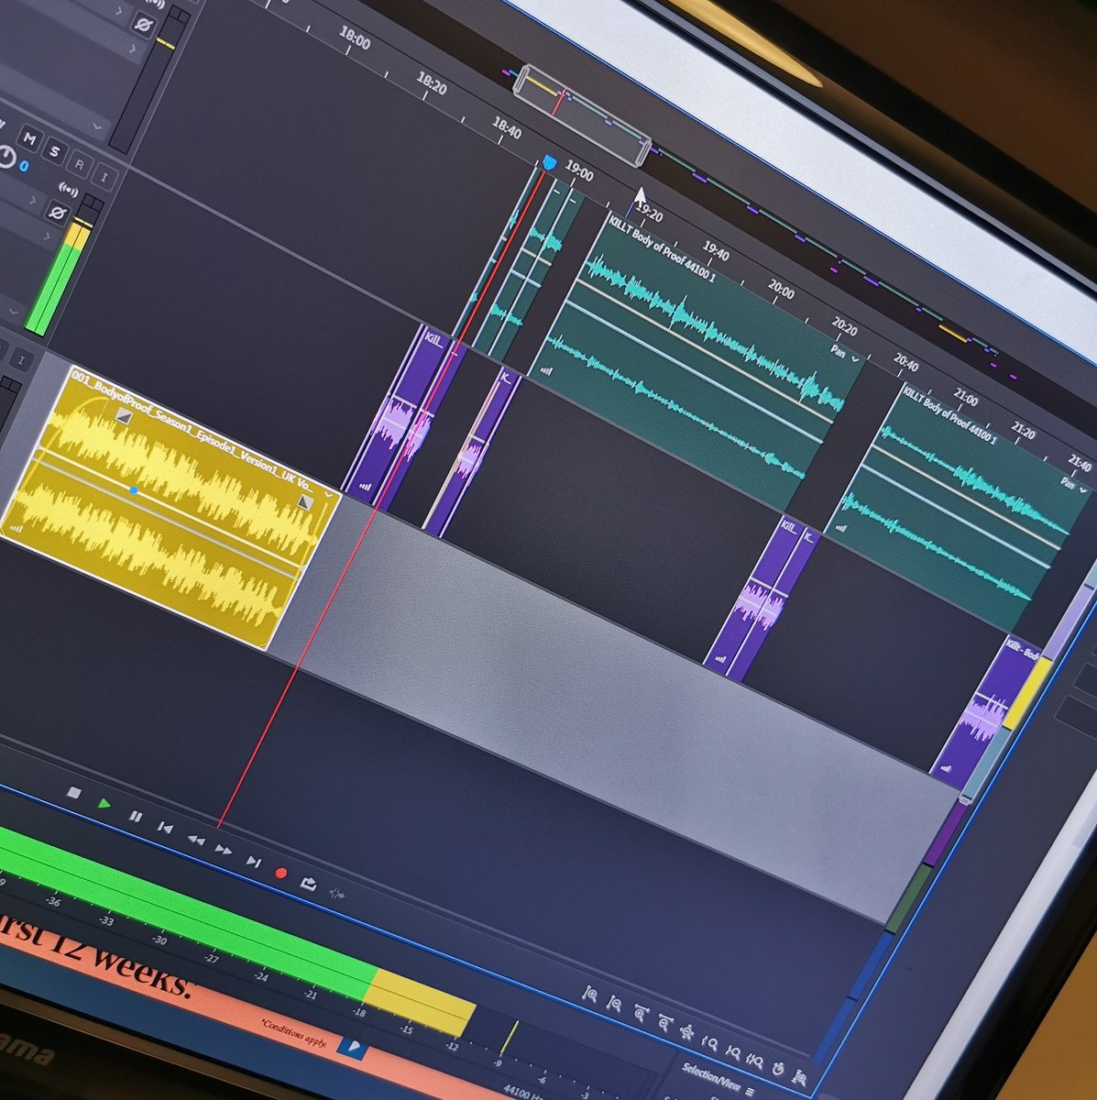Move playhead to previous marker
Image resolution: width=1097 pixels, height=1100 pixels.
(x=165, y=828)
